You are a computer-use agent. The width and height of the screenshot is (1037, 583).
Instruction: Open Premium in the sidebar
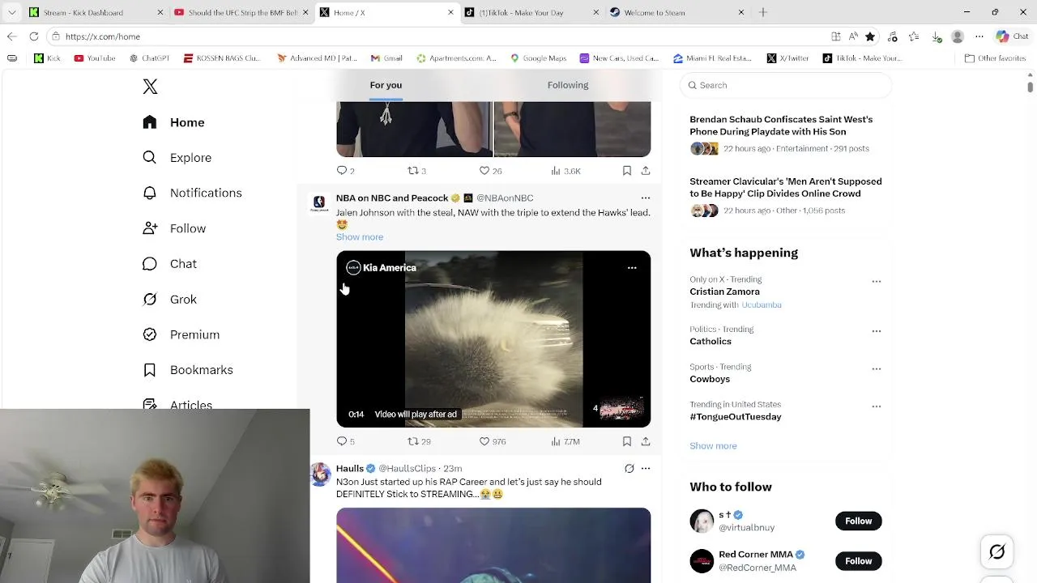pos(181,334)
